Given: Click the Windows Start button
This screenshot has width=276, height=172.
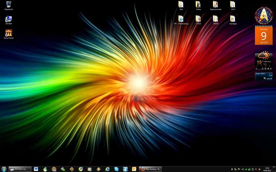Looking at the screenshot, I should point(4,169).
